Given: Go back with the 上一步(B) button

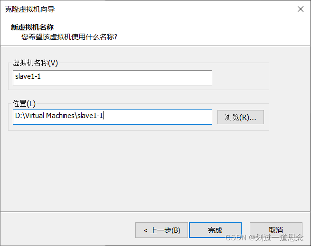Looking at the screenshot, I should tap(161, 230).
